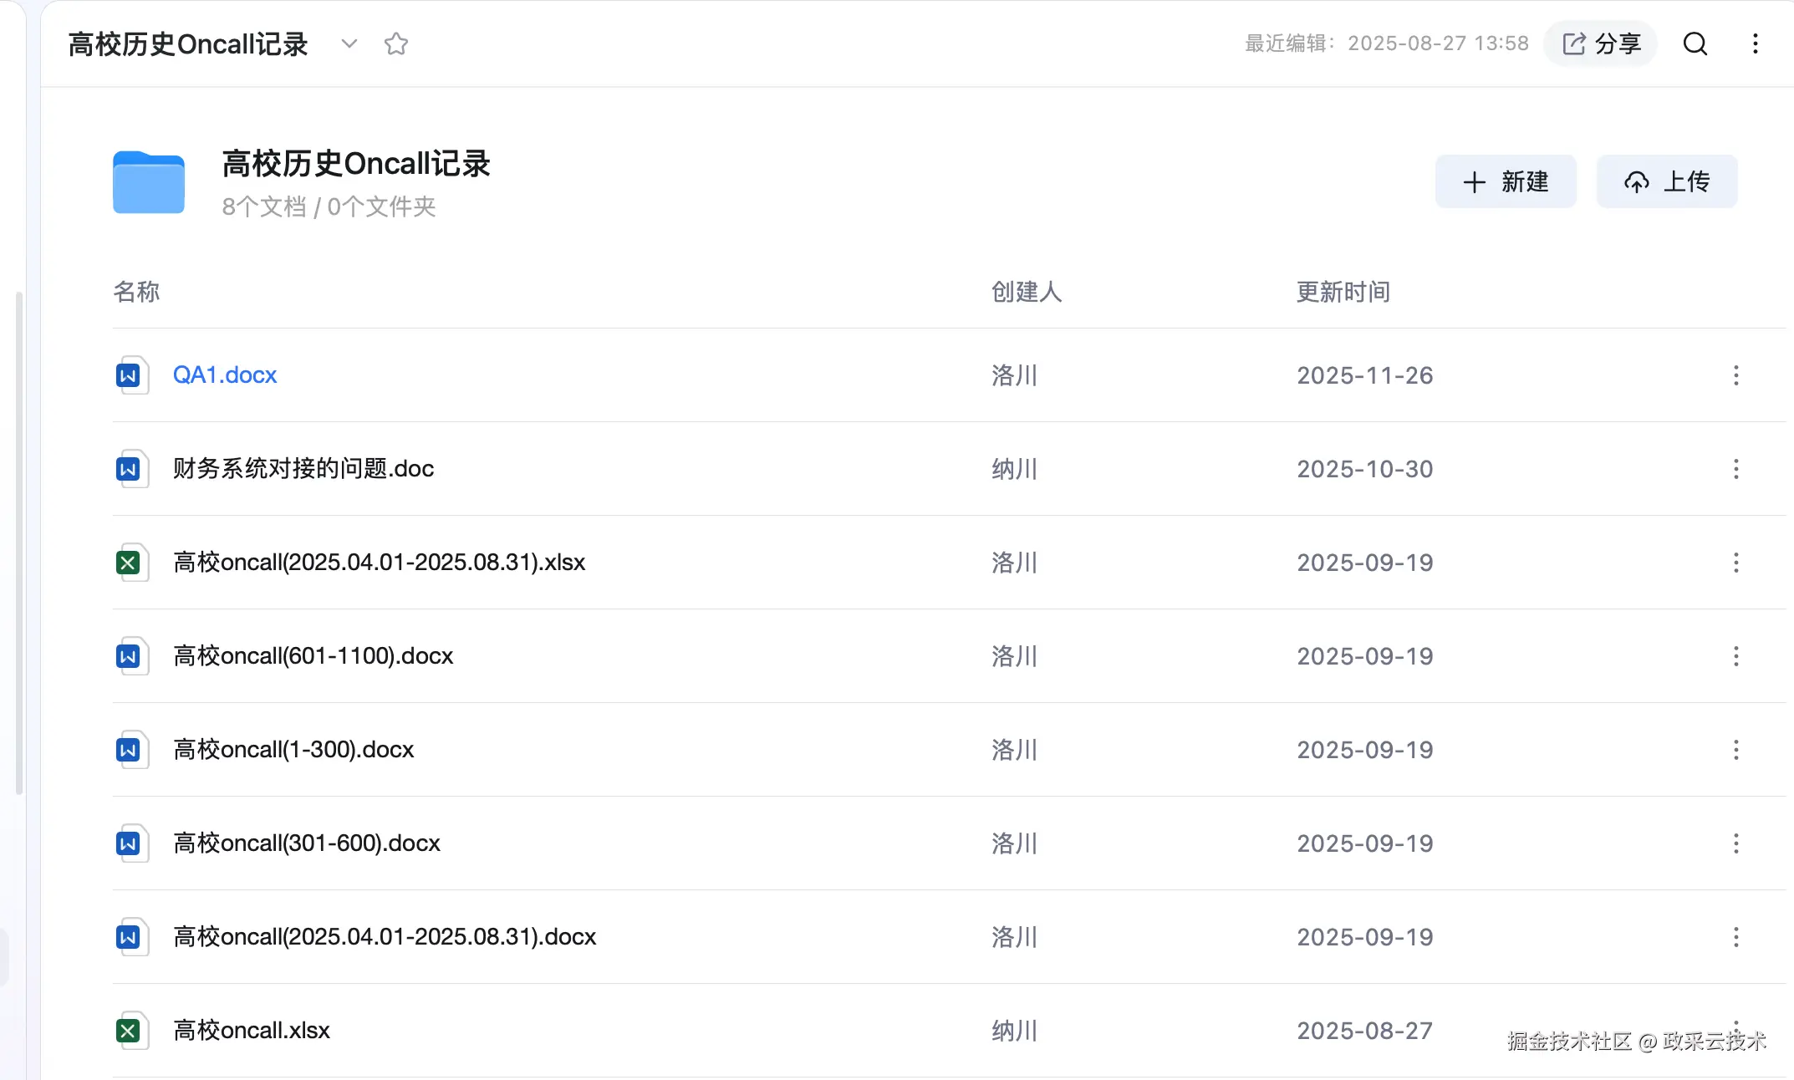Open the file 高校oncall(1-300).docx

pyautogui.click(x=293, y=750)
